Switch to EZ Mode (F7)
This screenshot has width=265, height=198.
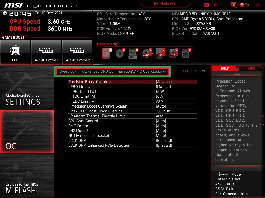165,4
